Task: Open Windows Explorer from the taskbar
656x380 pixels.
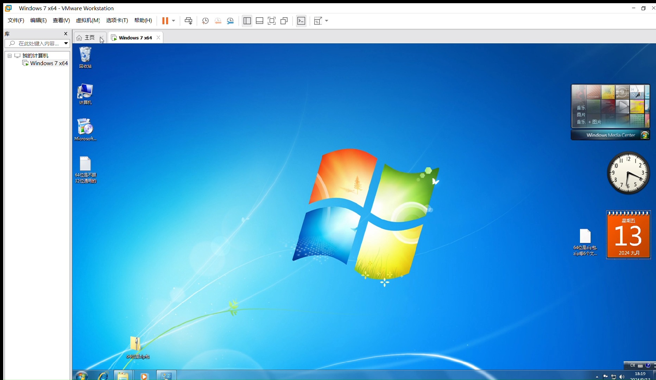Action: tap(123, 375)
